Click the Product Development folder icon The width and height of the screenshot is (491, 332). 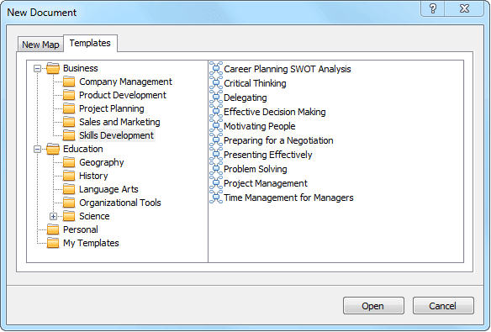(x=69, y=95)
